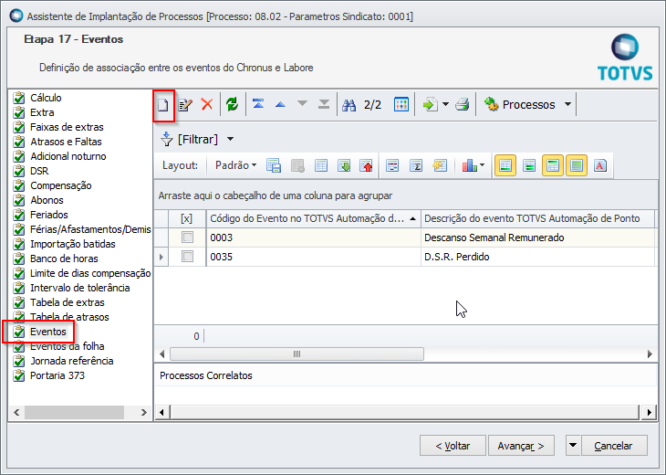Image resolution: width=666 pixels, height=475 pixels.
Task: Select the DSR step
Action: [39, 171]
